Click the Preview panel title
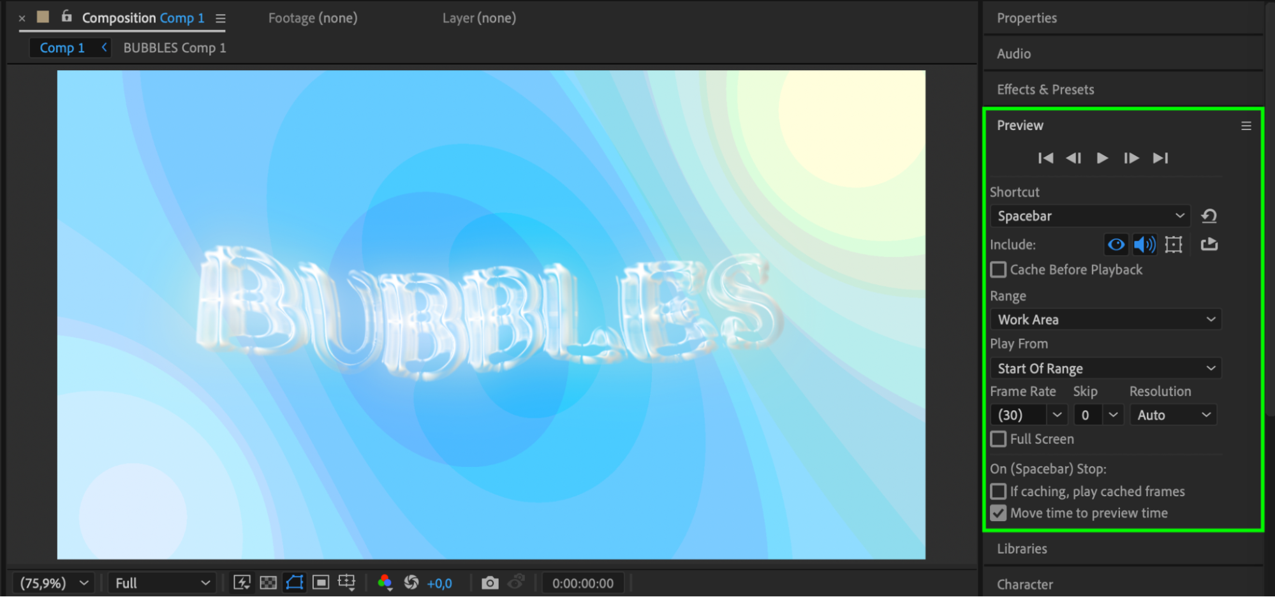Screen dimensions: 1275x597 click(x=1020, y=126)
